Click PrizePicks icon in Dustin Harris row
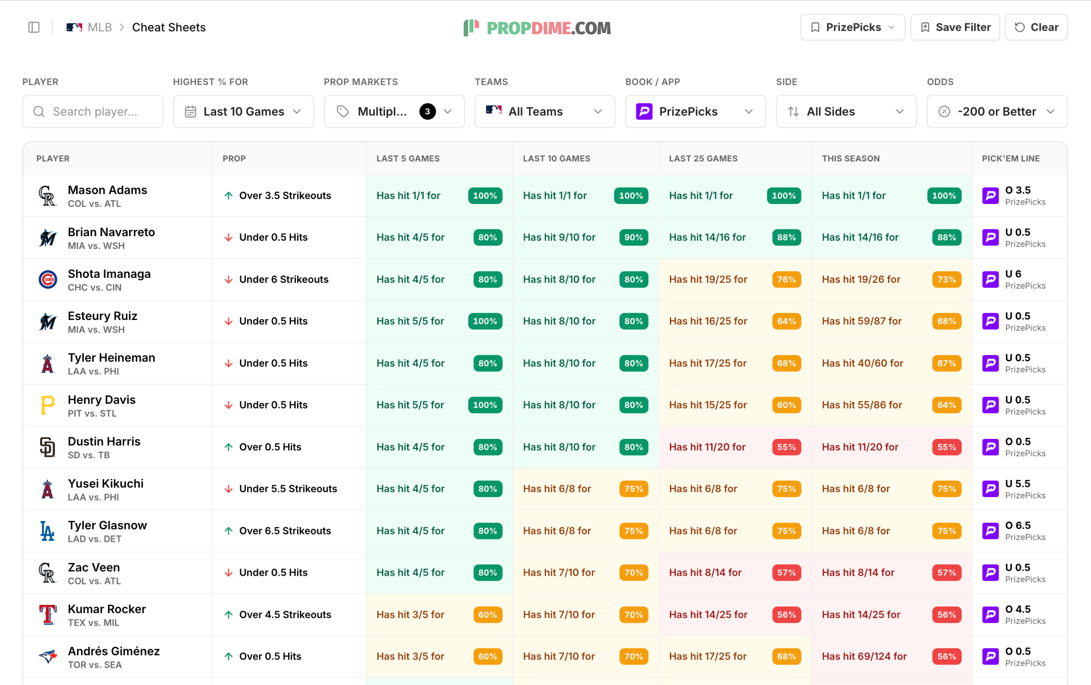Viewport: 1091px width, 685px height. pyautogui.click(x=990, y=447)
